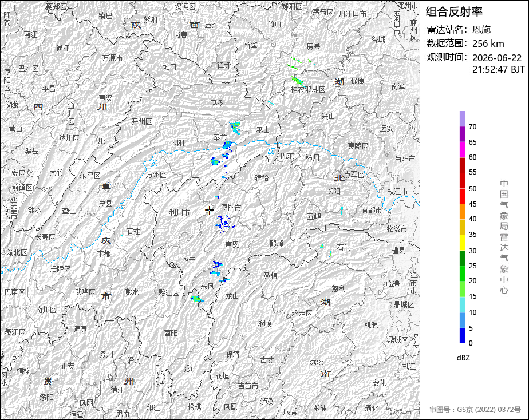Select the 云阳 label
529x420 pixels.
pyautogui.click(x=177, y=143)
